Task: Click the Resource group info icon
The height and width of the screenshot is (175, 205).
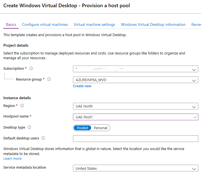Action: pyautogui.click(x=49, y=79)
